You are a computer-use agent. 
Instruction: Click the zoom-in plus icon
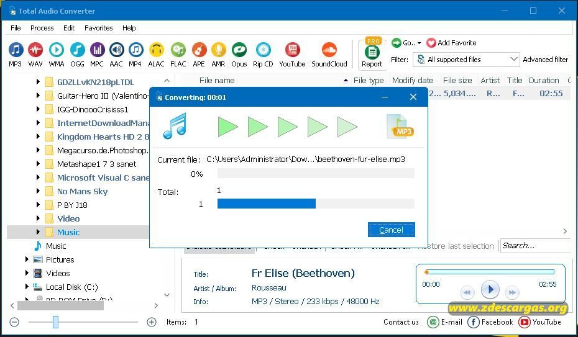(x=152, y=322)
